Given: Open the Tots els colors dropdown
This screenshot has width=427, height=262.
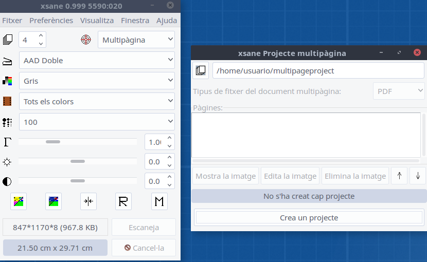Looking at the screenshot, I should click(97, 101).
